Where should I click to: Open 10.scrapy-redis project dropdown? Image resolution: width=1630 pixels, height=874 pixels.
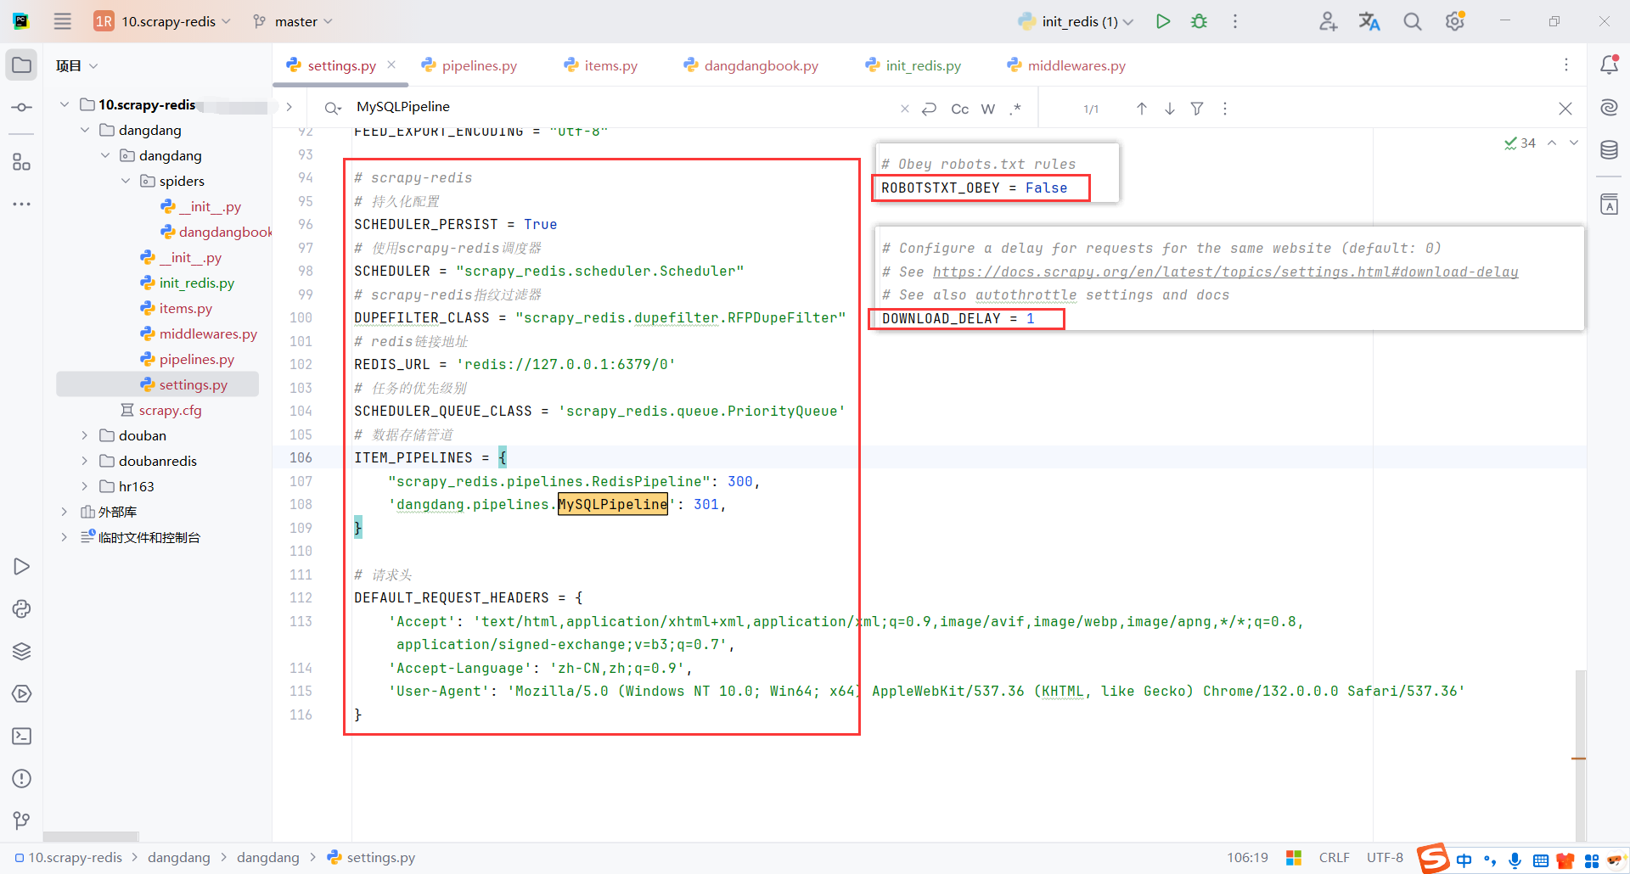click(162, 21)
